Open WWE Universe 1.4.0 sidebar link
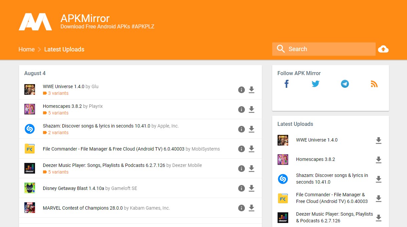Image resolution: width=407 pixels, height=227 pixels. point(317,140)
